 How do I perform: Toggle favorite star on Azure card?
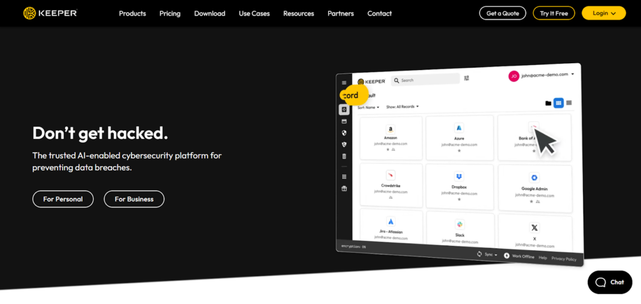click(x=459, y=151)
